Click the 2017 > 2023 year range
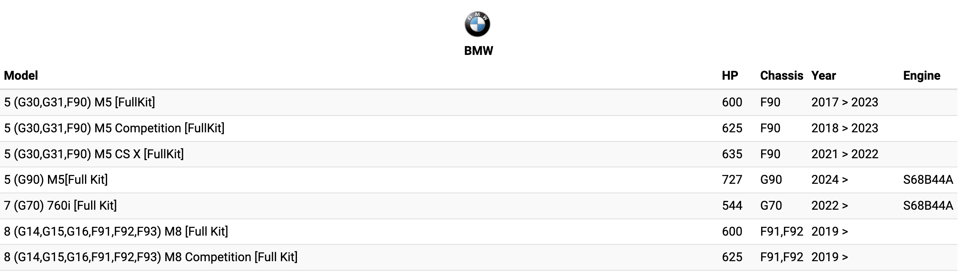Viewport: 959px width, 273px height. pos(844,102)
